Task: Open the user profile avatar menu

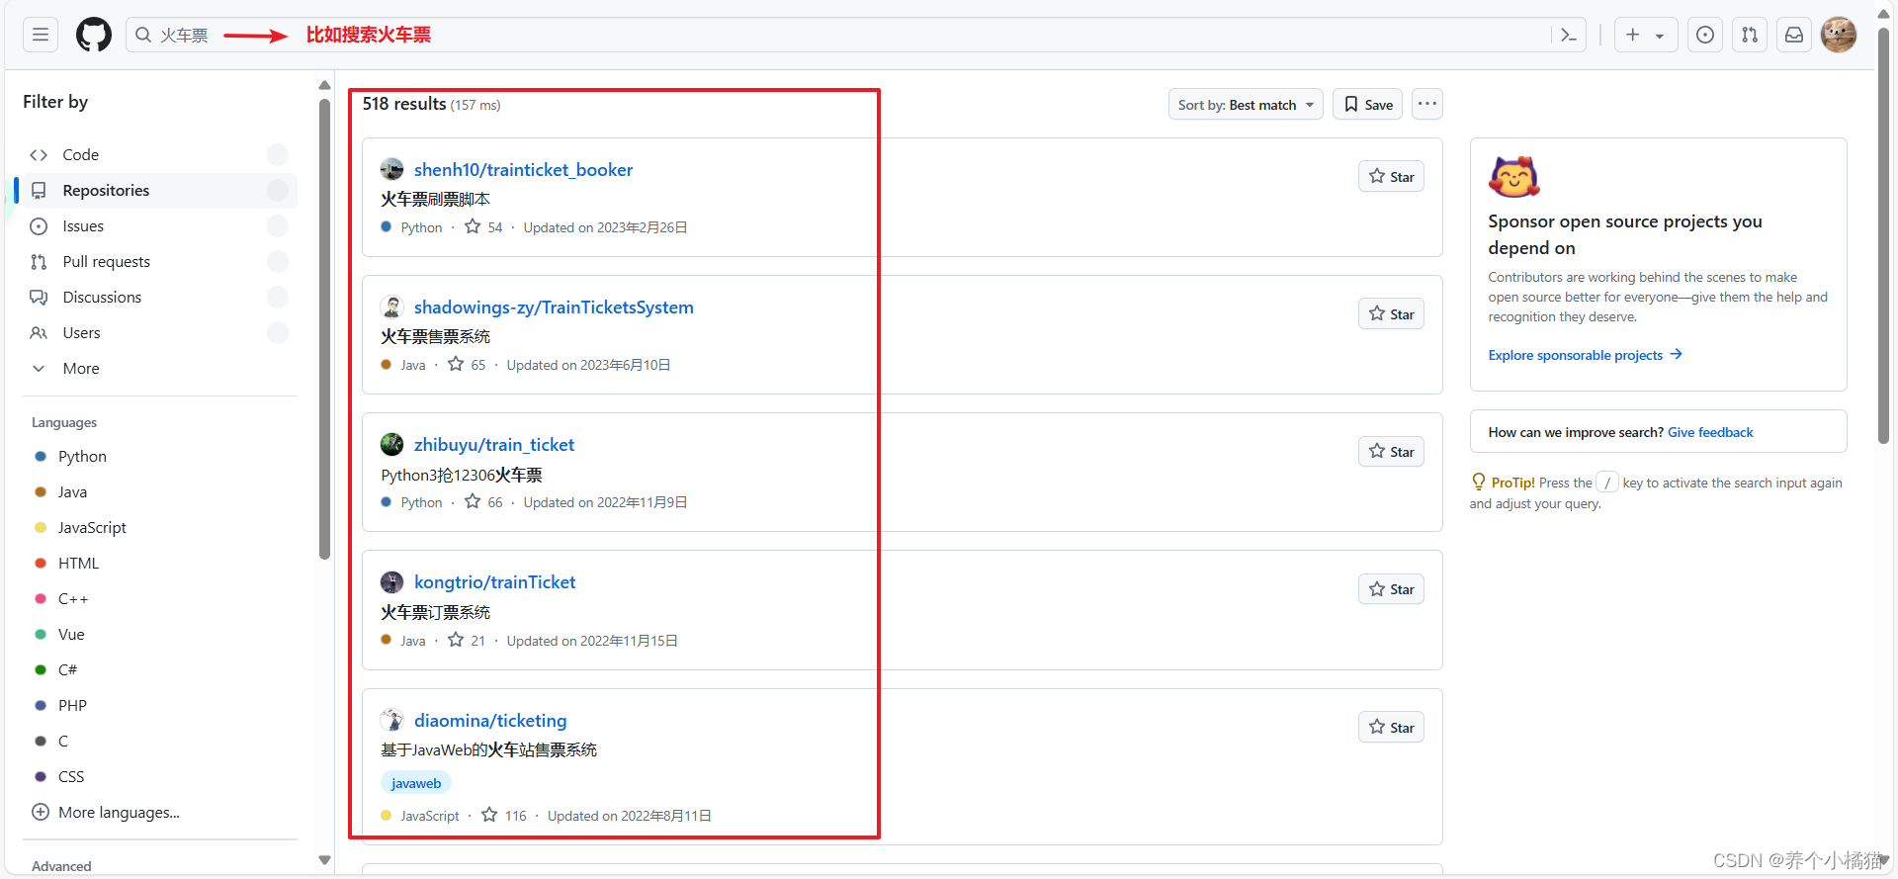Action: click(x=1839, y=35)
